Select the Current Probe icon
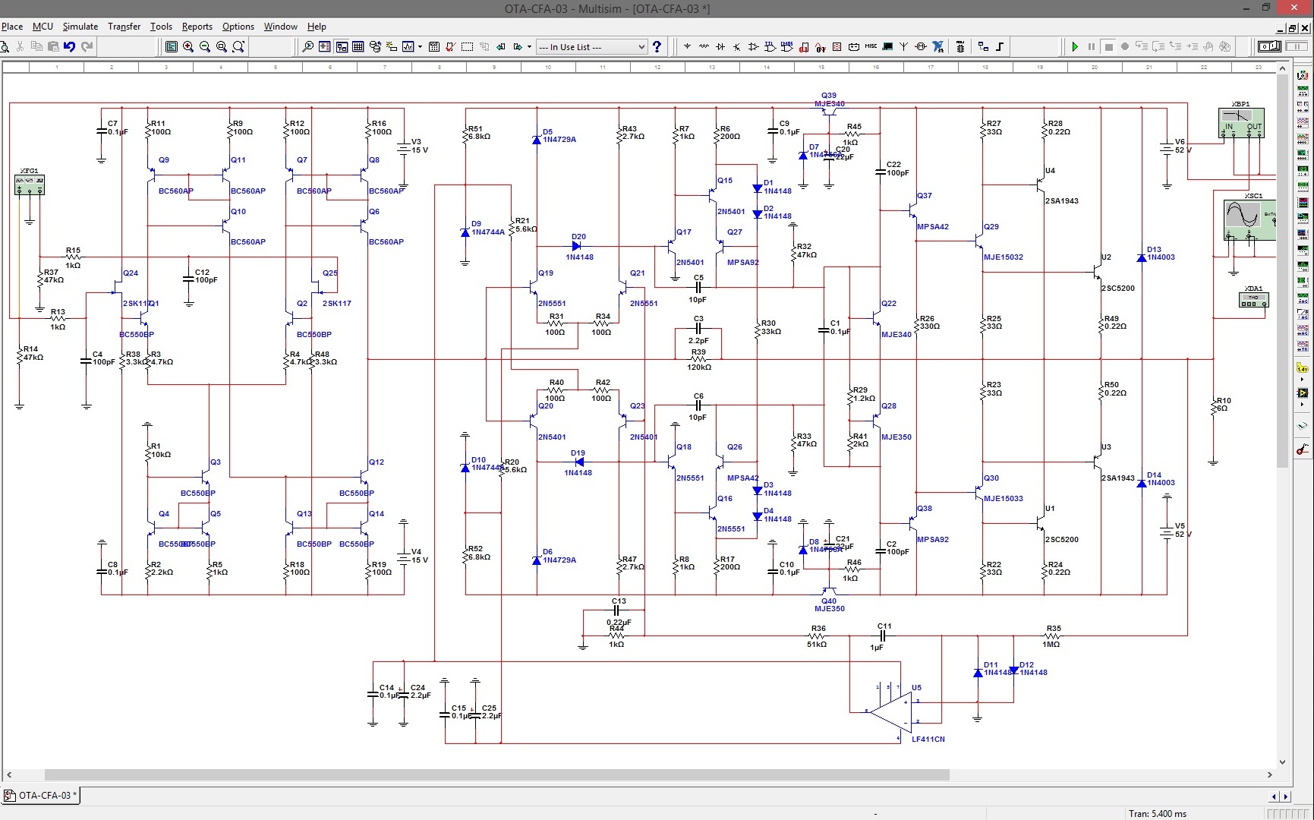The height and width of the screenshot is (820, 1314). coord(1303,449)
